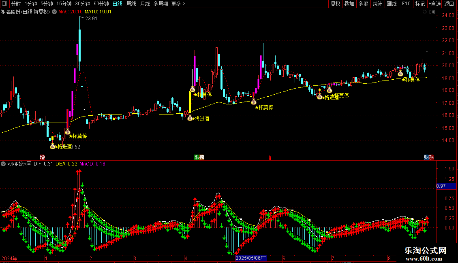Click the MA10: 19.01 indicator value
Image resolution: width=458 pixels, height=263 pixels.
98,12
